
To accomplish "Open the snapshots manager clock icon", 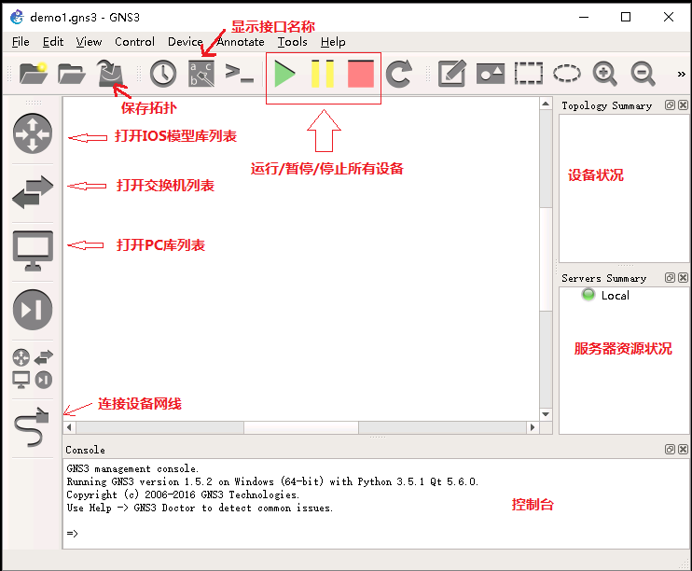I will (x=163, y=74).
